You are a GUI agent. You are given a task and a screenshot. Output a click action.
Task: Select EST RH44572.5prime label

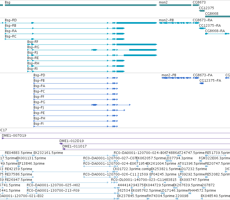tap(202, 191)
